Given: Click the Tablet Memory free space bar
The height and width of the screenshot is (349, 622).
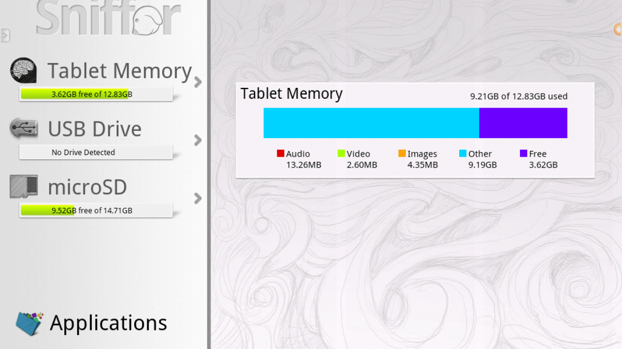Looking at the screenshot, I should [96, 94].
